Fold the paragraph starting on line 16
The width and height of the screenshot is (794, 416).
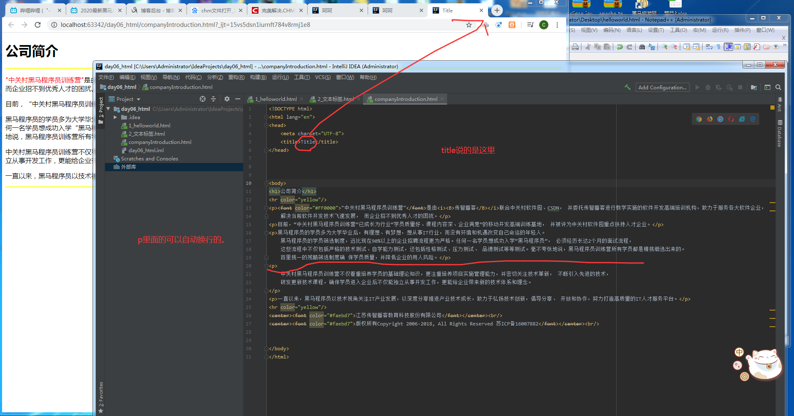click(266, 233)
